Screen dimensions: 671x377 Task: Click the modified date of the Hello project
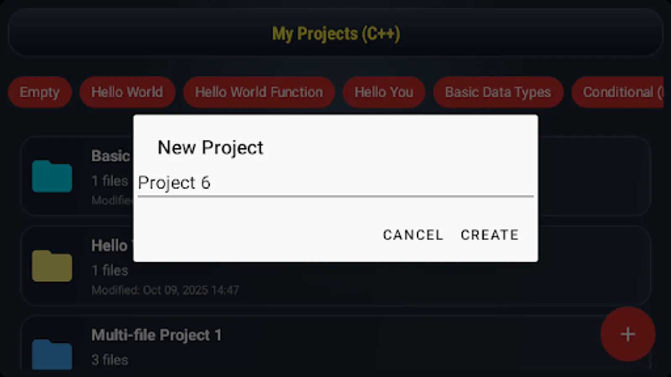[165, 290]
